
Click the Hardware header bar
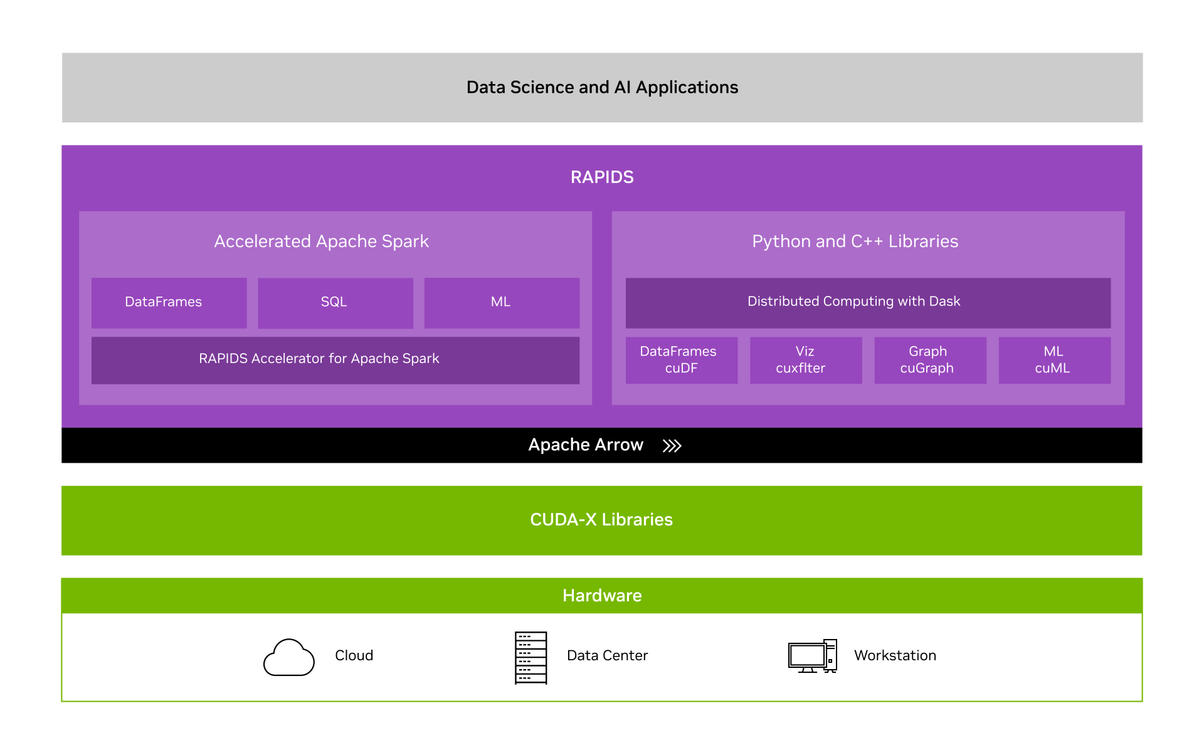pos(602,596)
